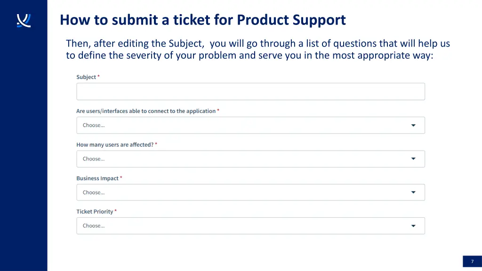Click the slide page number 7 badge
Viewport: 482px width, 271px height.
[x=472, y=262]
